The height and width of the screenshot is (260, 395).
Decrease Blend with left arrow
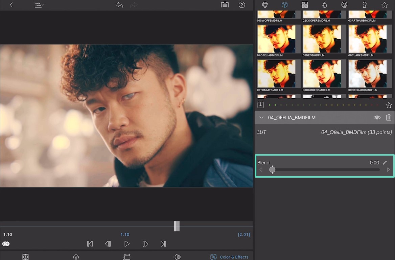click(261, 169)
